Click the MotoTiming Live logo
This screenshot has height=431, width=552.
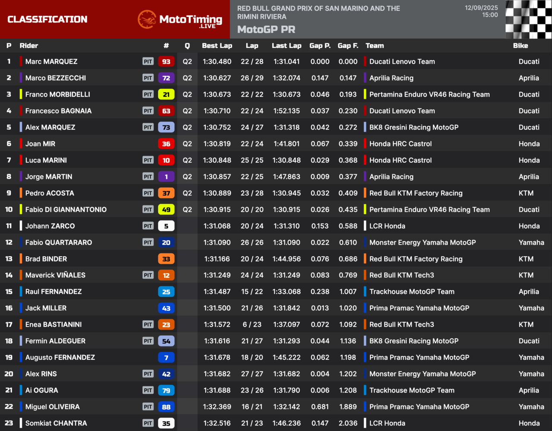pos(180,19)
